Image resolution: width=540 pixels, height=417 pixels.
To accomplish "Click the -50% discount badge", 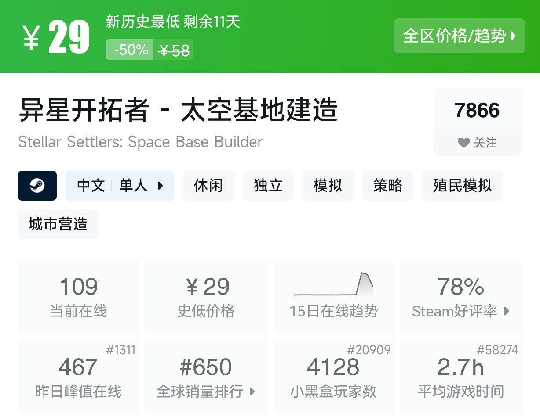I will pos(131,50).
